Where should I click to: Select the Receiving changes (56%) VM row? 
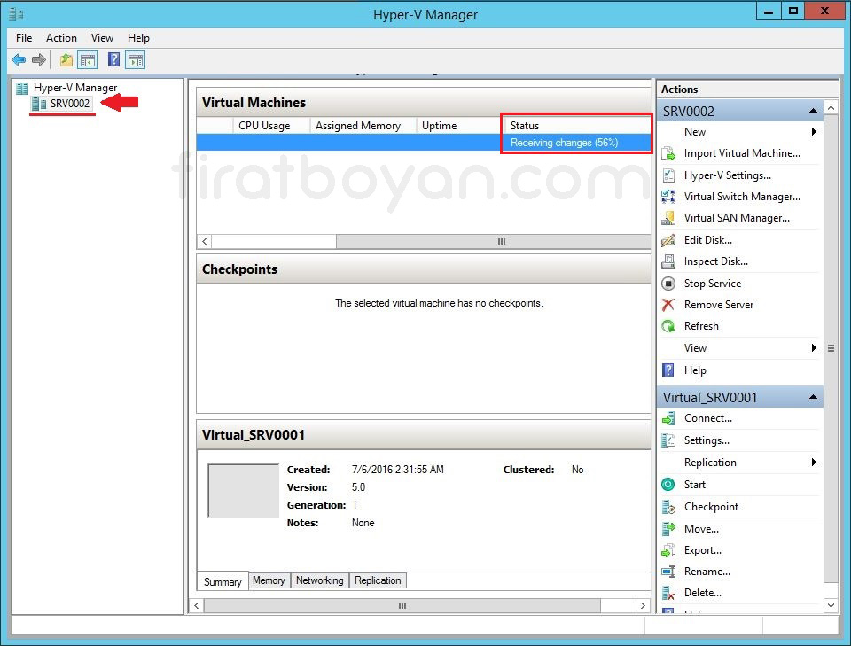click(424, 143)
